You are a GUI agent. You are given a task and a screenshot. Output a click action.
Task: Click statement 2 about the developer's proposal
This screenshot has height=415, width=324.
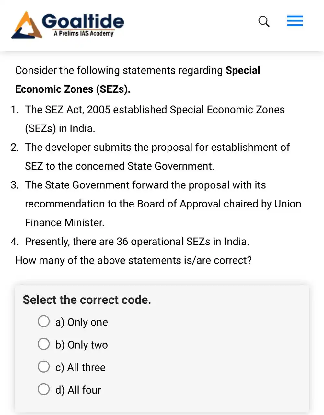(150, 157)
